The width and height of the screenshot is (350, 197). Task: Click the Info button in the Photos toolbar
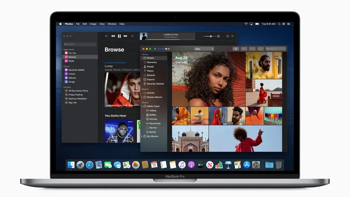pos(235,49)
